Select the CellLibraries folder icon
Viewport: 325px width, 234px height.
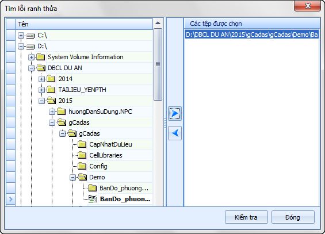tap(82, 155)
